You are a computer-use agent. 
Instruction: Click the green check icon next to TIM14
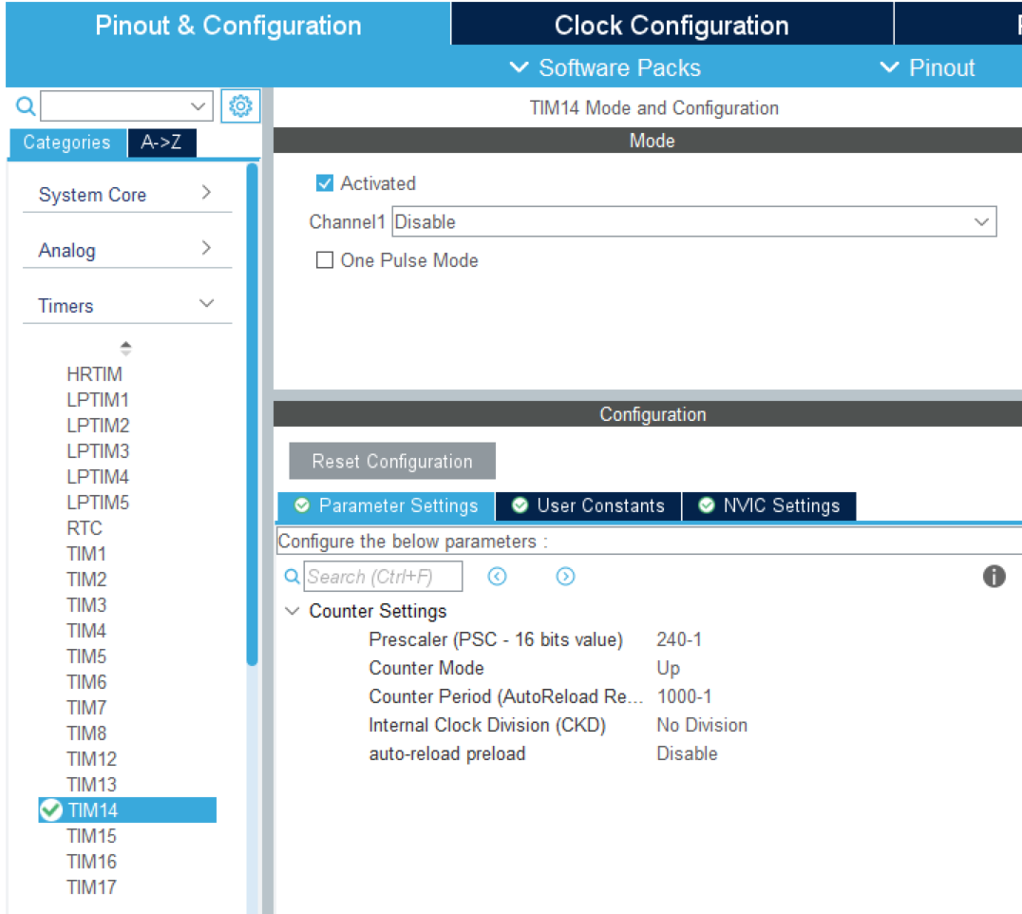(x=51, y=809)
